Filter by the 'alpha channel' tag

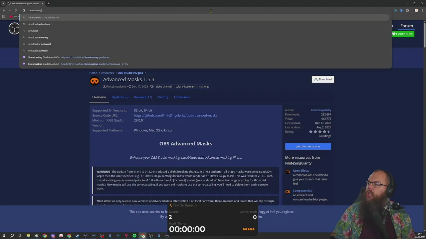[164, 87]
